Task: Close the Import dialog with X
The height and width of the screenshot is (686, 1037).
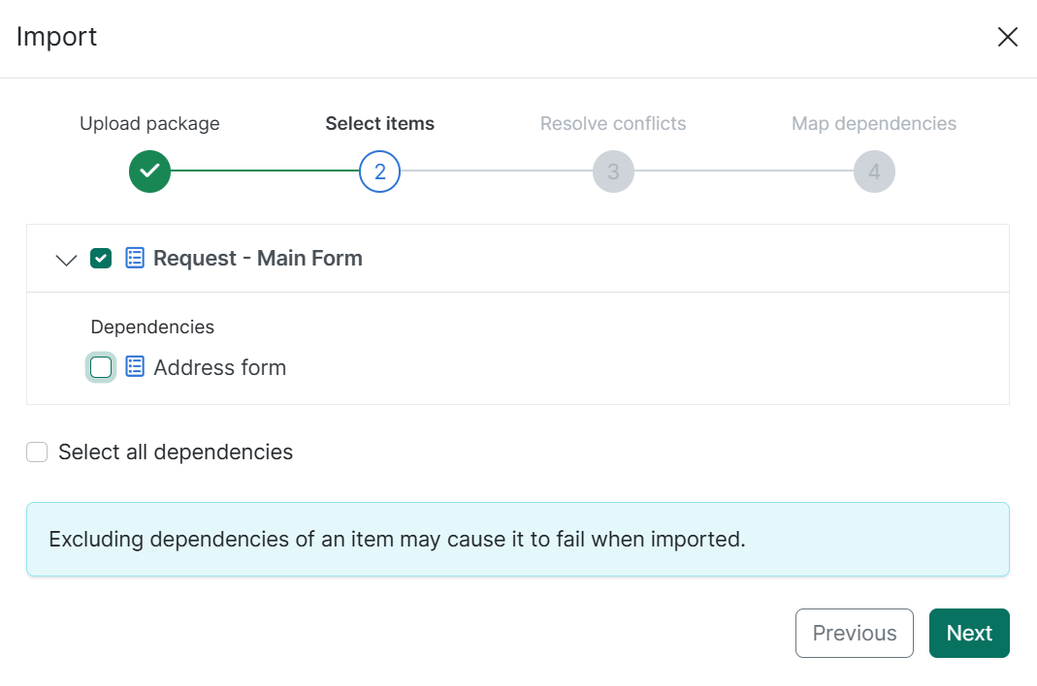Action: tap(1008, 37)
